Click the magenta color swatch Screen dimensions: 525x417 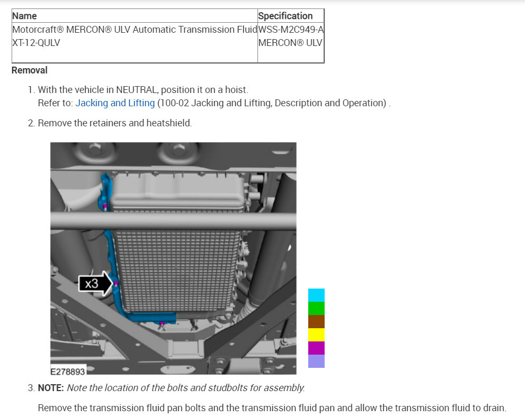click(316, 348)
